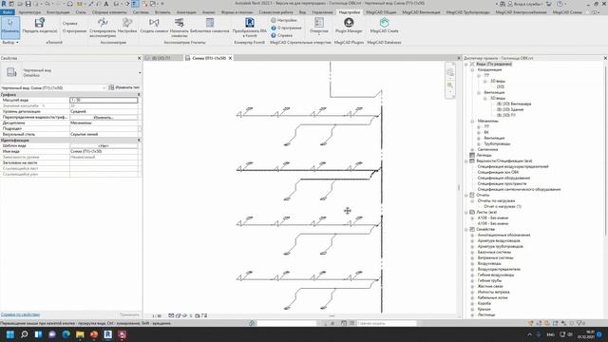The height and width of the screenshot is (342, 608).
Task: Close the Схема (П1) (1к50) view tab
Action: tap(230, 58)
